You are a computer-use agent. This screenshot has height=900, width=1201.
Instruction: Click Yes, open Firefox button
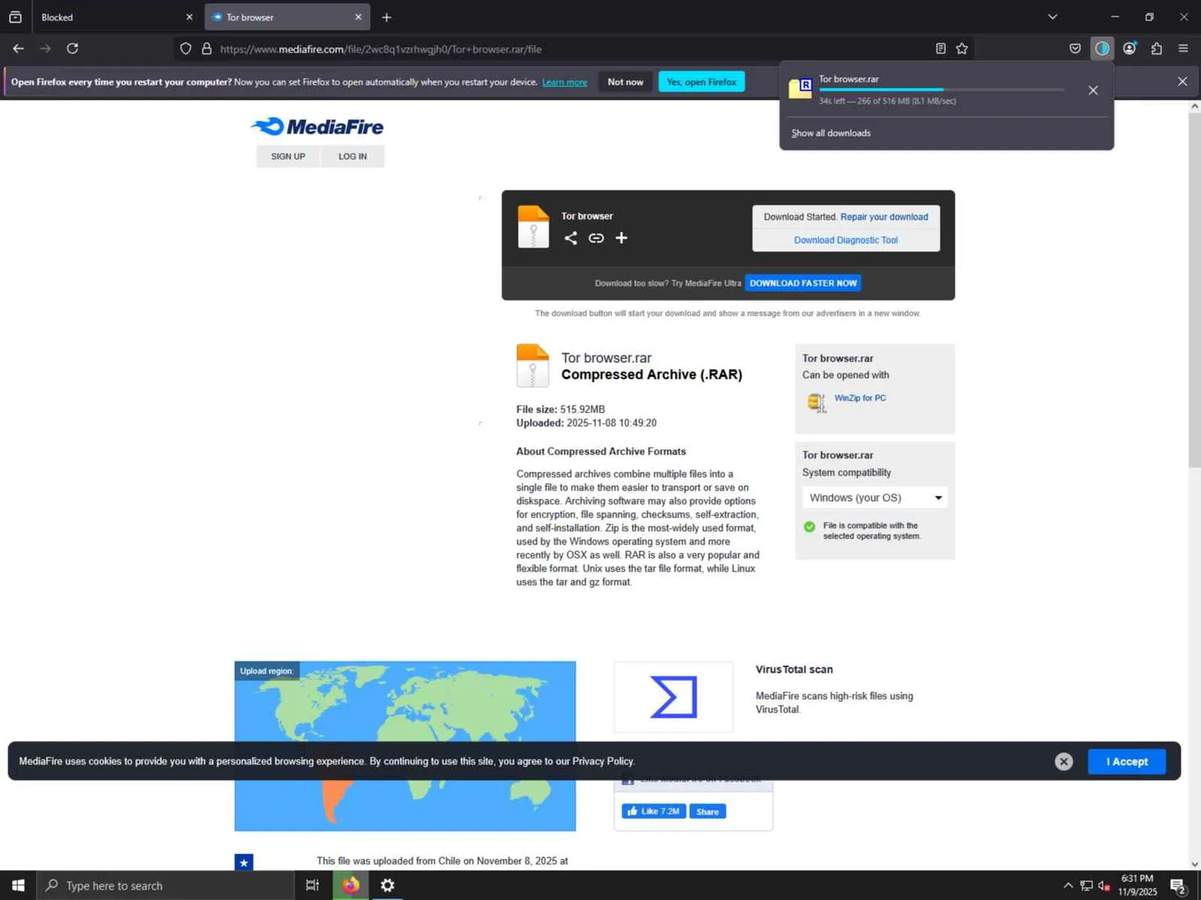(x=701, y=82)
